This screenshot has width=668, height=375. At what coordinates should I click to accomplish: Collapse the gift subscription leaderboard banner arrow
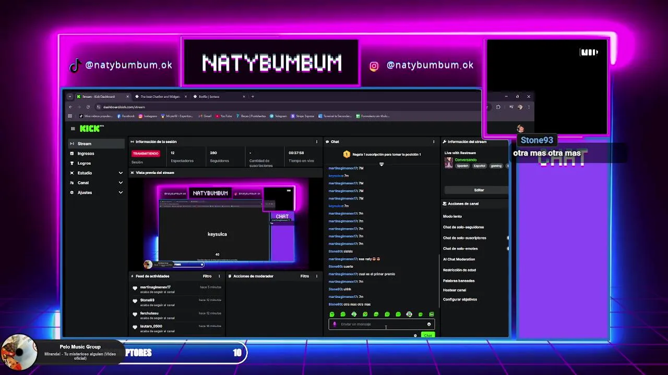[381, 164]
